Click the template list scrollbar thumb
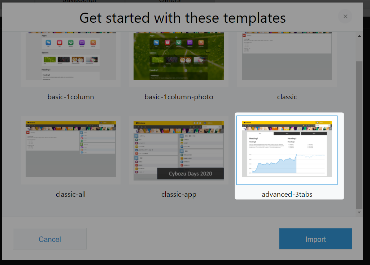 [359, 135]
